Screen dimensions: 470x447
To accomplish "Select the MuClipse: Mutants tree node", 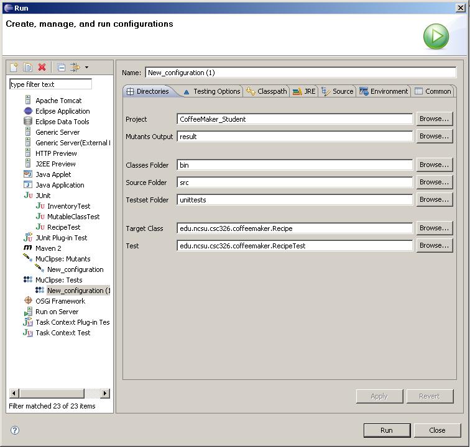I will [62, 259].
